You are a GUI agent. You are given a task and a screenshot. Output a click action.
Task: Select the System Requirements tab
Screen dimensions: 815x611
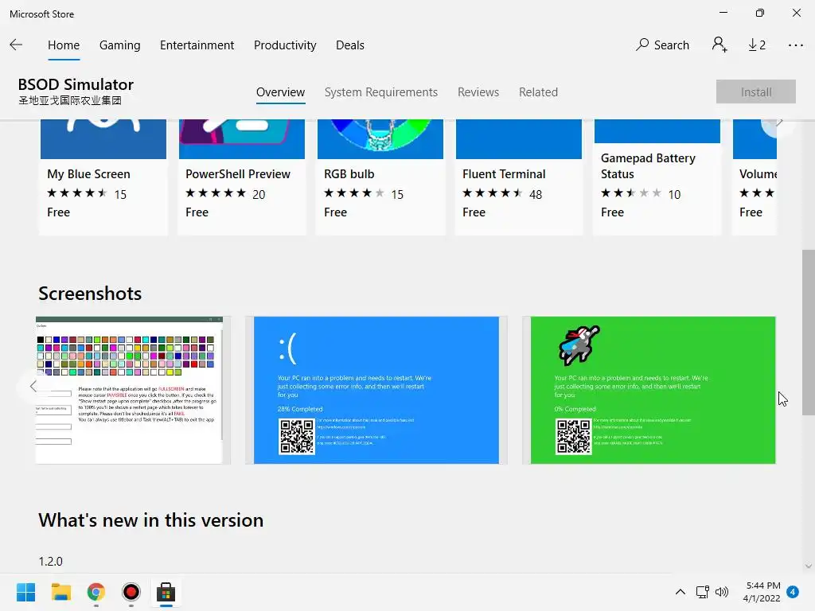click(x=381, y=92)
